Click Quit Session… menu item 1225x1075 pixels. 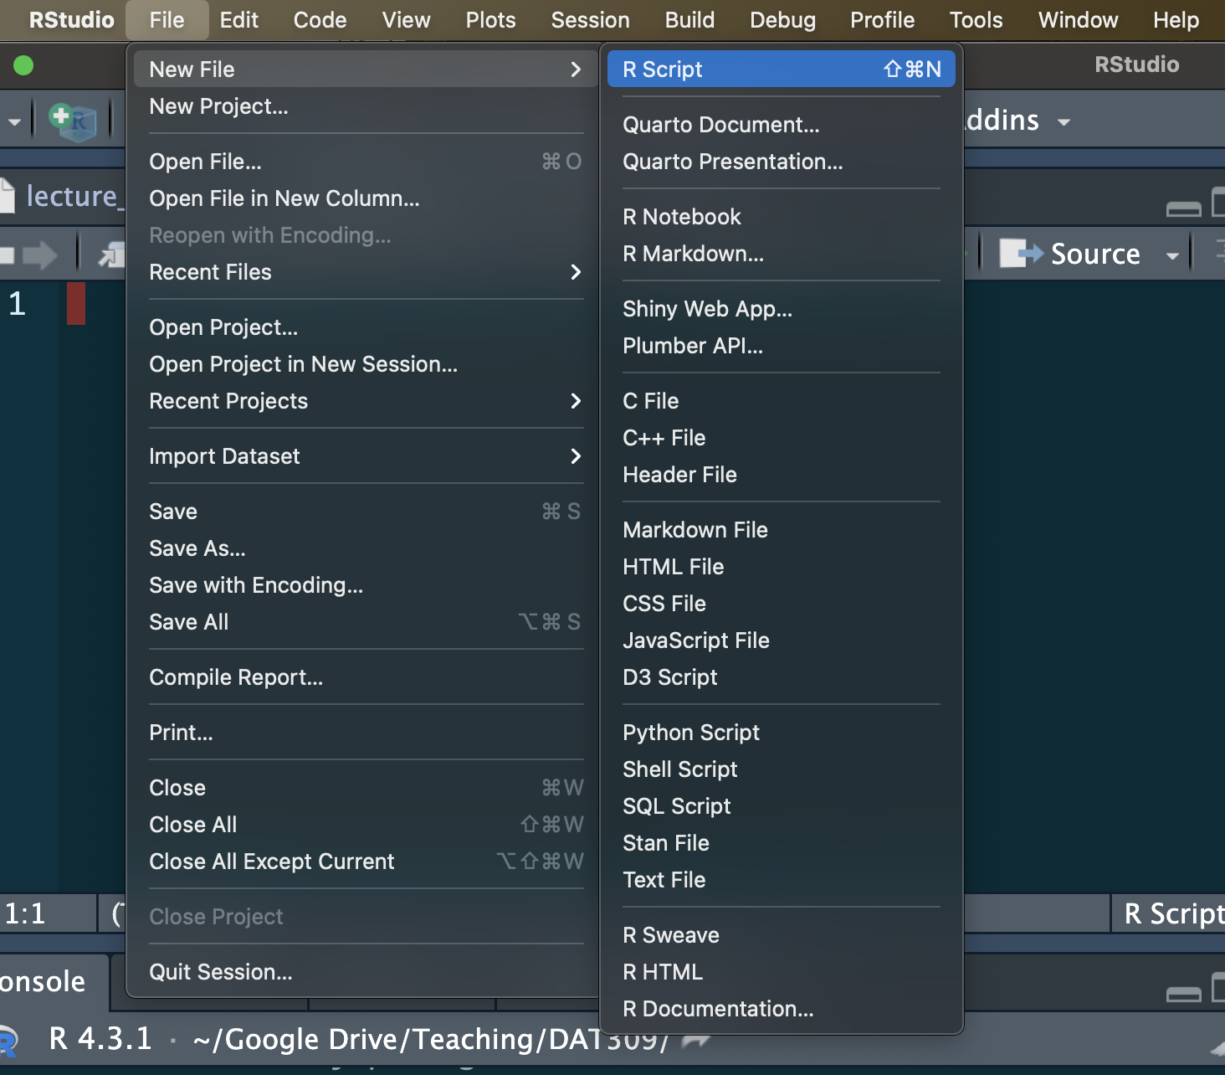366,971
